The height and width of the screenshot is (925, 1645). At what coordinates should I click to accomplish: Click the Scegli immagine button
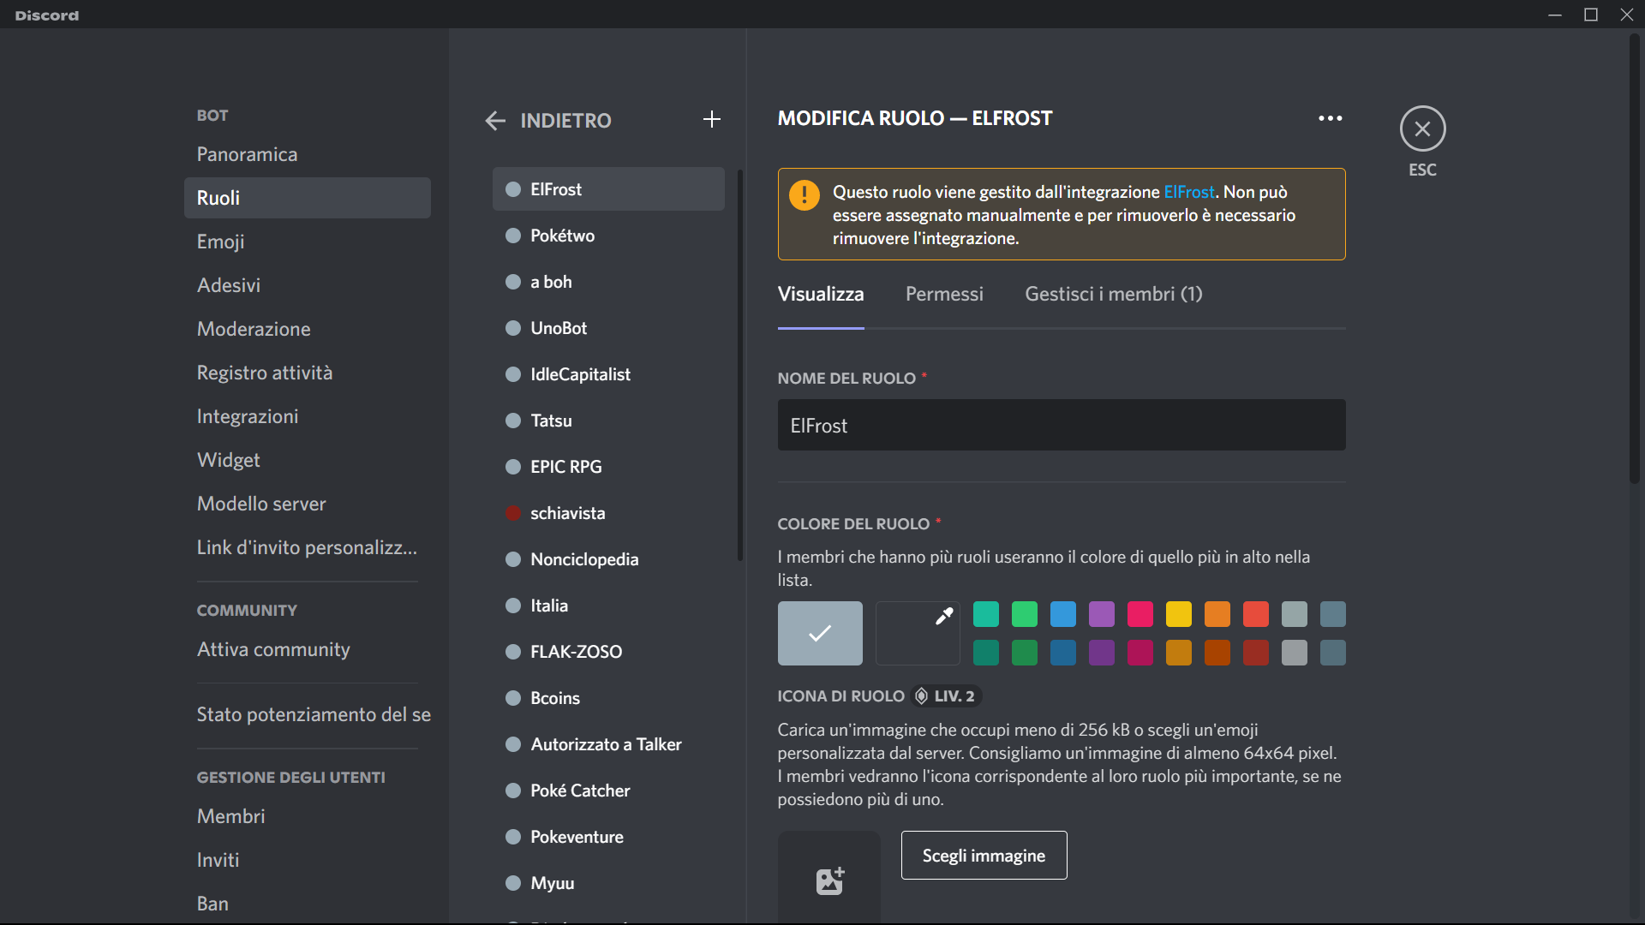984,855
